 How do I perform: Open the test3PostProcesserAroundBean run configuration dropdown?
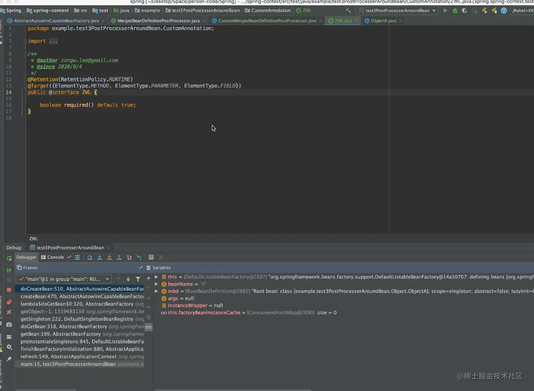click(397, 11)
